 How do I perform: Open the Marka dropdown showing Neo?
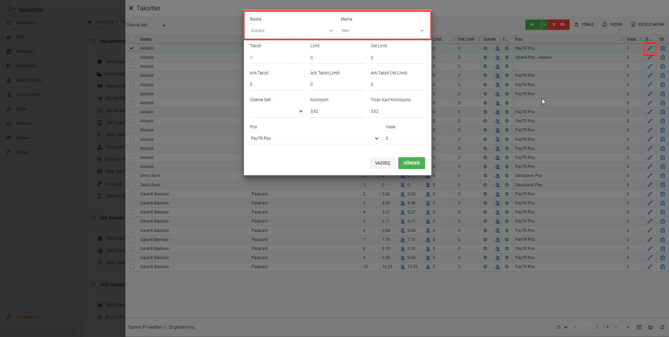pos(383,31)
